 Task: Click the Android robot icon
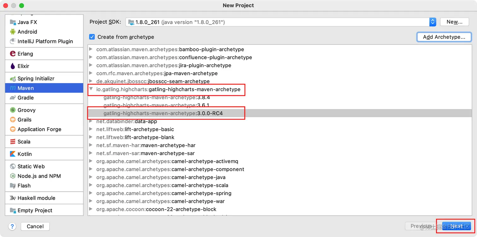coord(13,32)
